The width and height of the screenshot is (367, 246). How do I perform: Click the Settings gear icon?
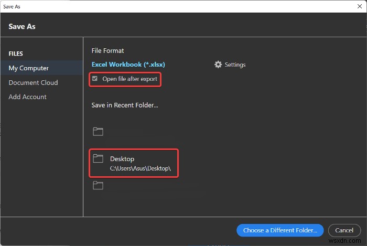pos(218,65)
